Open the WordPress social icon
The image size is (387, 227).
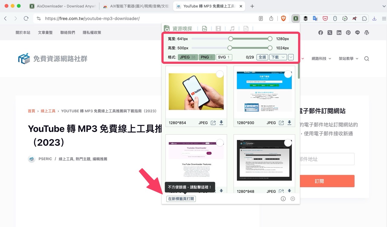point(367,33)
